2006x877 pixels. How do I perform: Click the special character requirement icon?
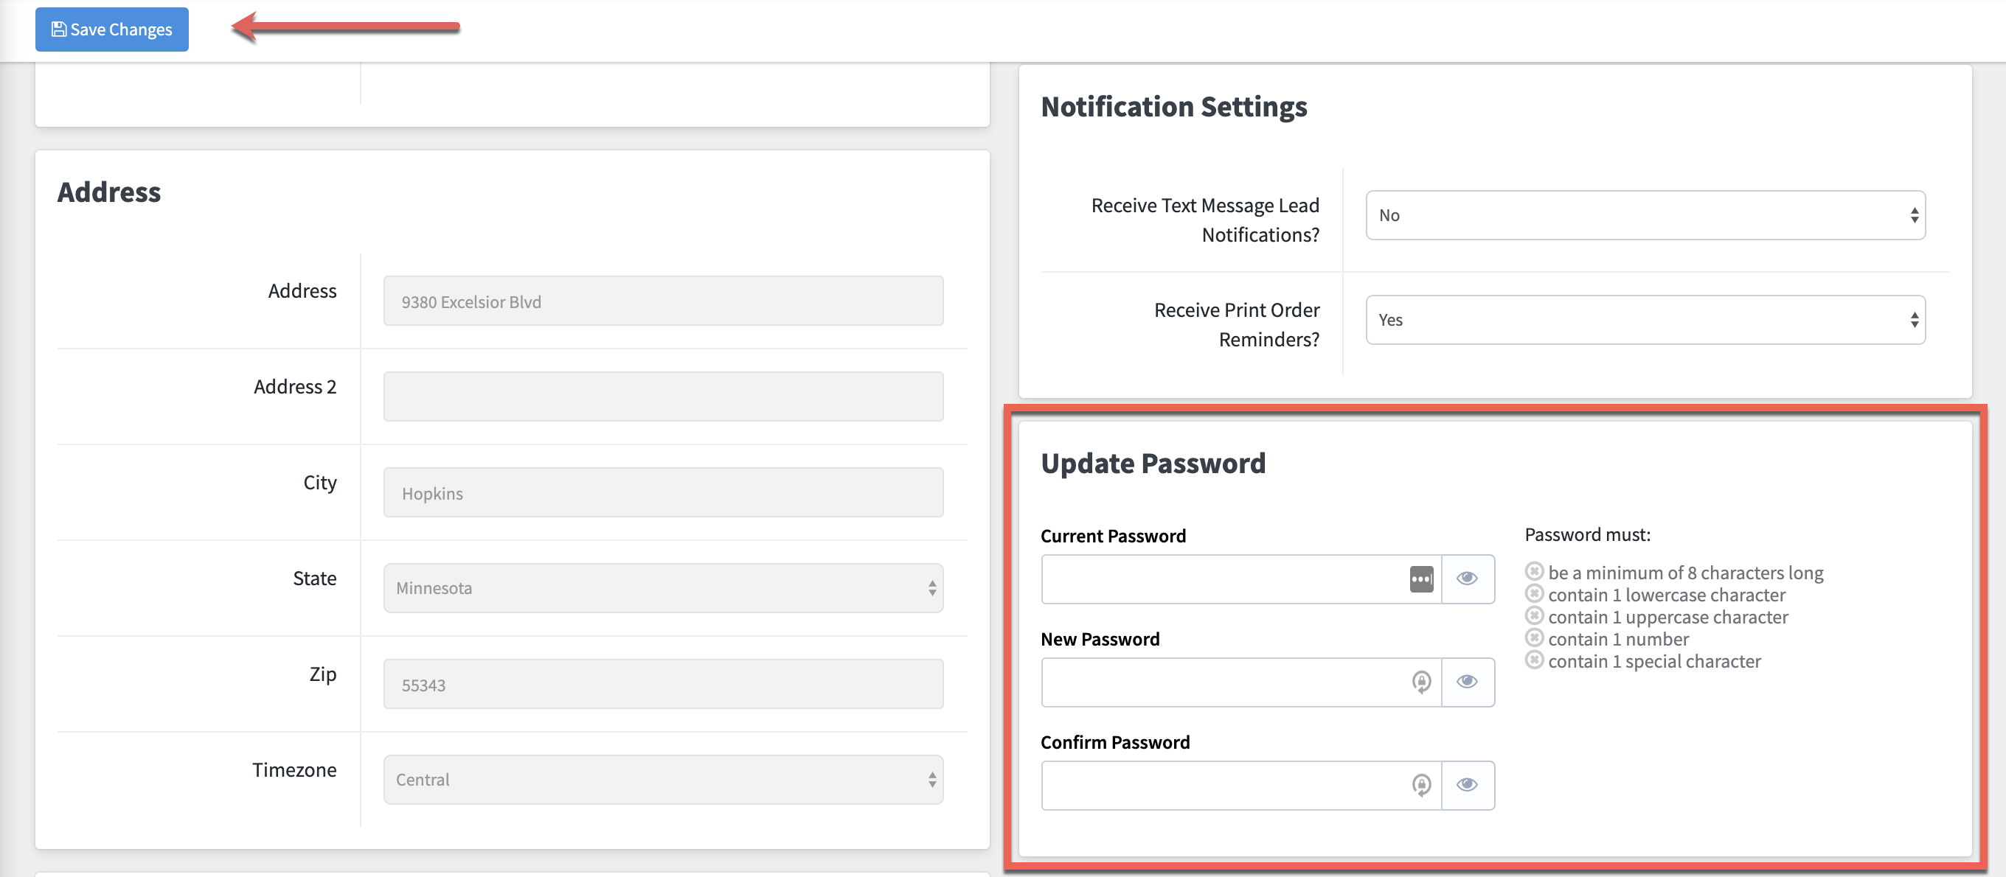point(1533,660)
